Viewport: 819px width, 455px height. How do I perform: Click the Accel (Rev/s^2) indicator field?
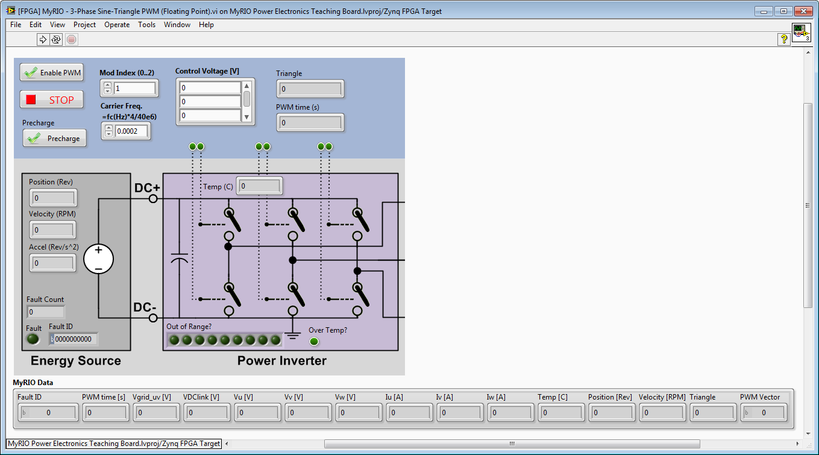click(x=52, y=263)
